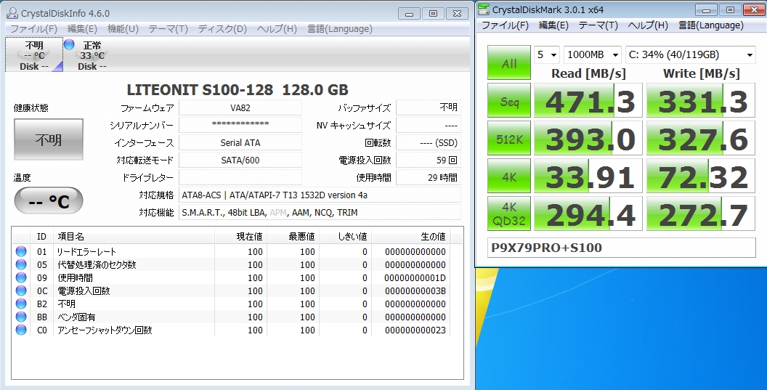Viewport: 767px width, 390px height.
Task: Open 機能(U) menu in CrystalDiskInfo
Action: (123, 29)
